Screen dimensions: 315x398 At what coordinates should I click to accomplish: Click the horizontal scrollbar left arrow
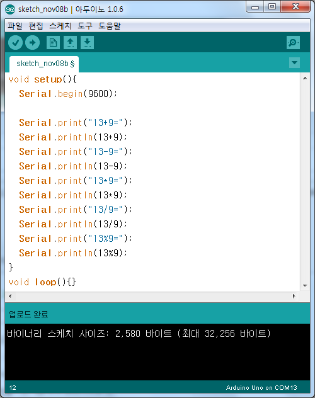[x=10, y=296]
